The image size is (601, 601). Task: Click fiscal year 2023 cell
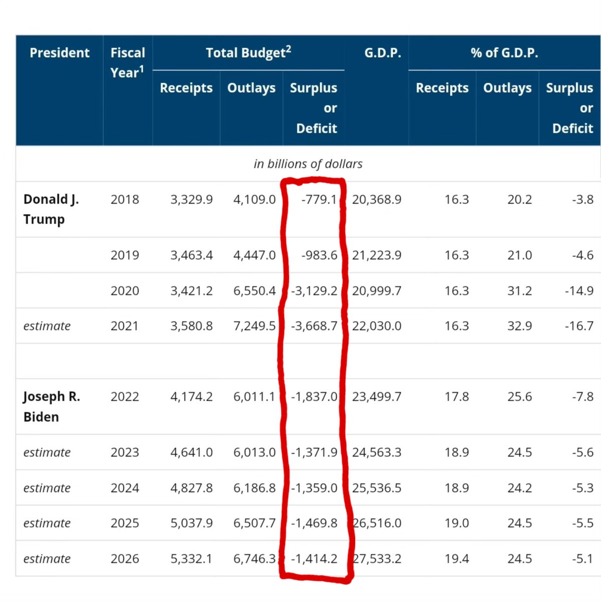[125, 452]
